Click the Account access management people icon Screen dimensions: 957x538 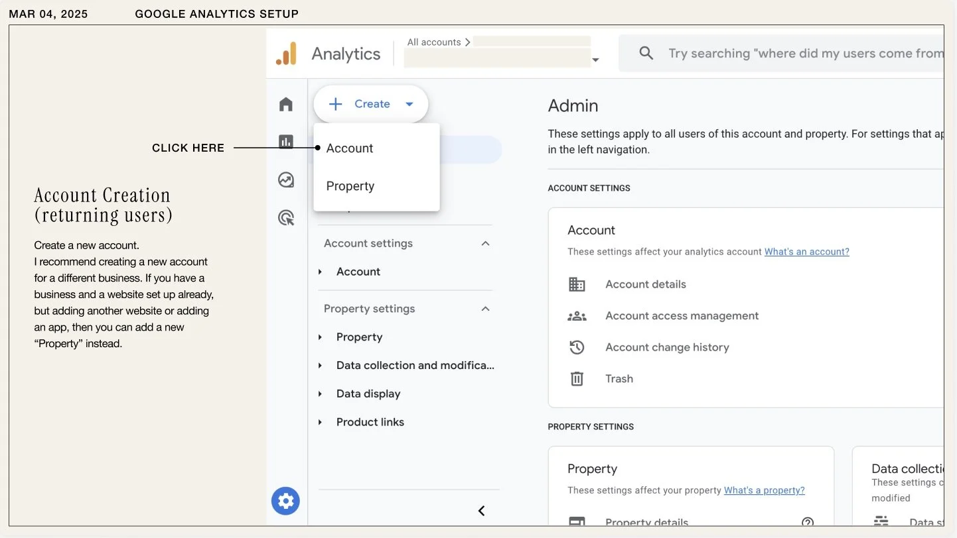(x=577, y=316)
